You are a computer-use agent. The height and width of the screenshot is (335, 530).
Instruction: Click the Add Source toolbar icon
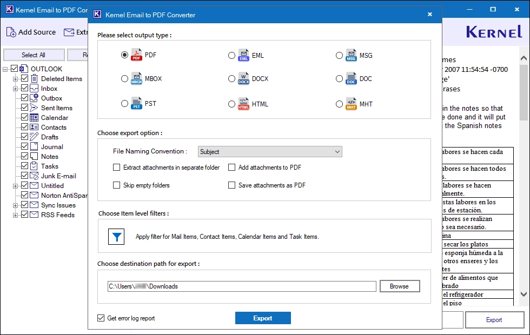11,32
